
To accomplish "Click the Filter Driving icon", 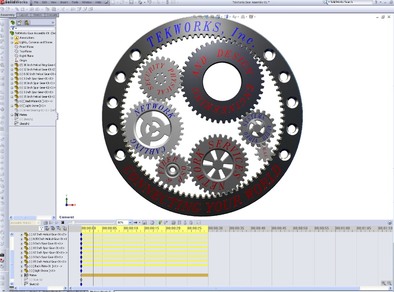I will (53, 228).
